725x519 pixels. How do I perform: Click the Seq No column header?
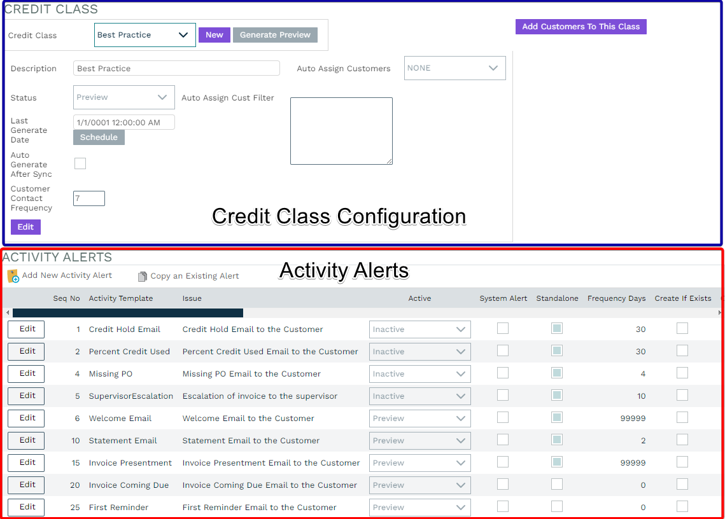pyautogui.click(x=66, y=298)
